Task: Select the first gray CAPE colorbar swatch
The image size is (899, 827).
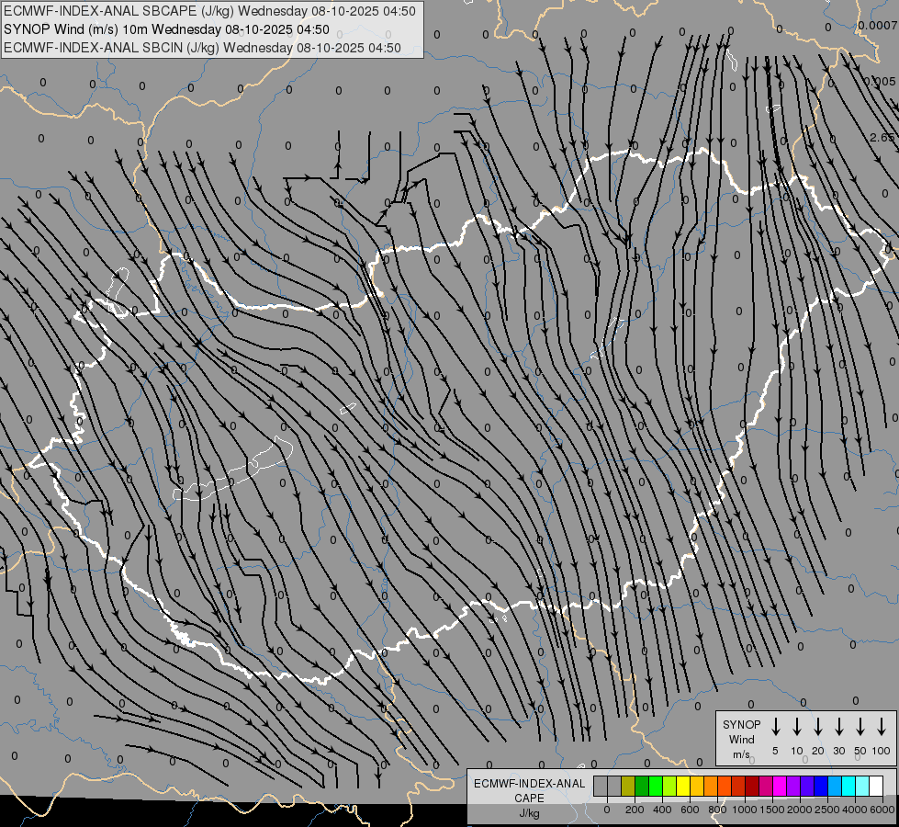Action: [x=601, y=787]
